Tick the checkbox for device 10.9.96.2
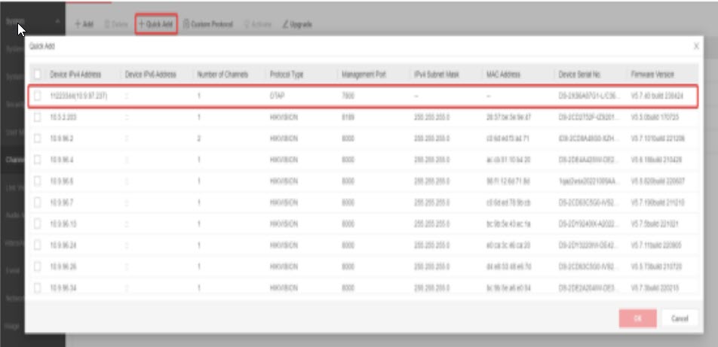The image size is (718, 347). pyautogui.click(x=37, y=138)
